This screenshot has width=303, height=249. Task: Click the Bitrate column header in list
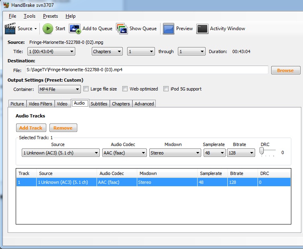tap(243, 173)
